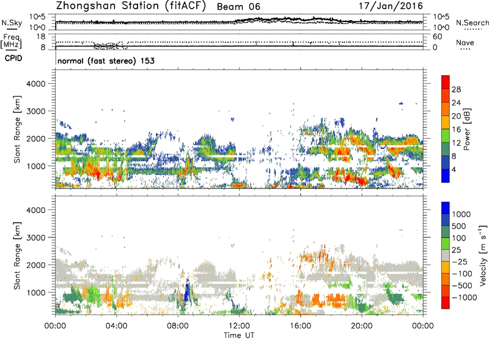Click the '12:00' time axis label
The width and height of the screenshot is (489, 339).
pos(239,326)
